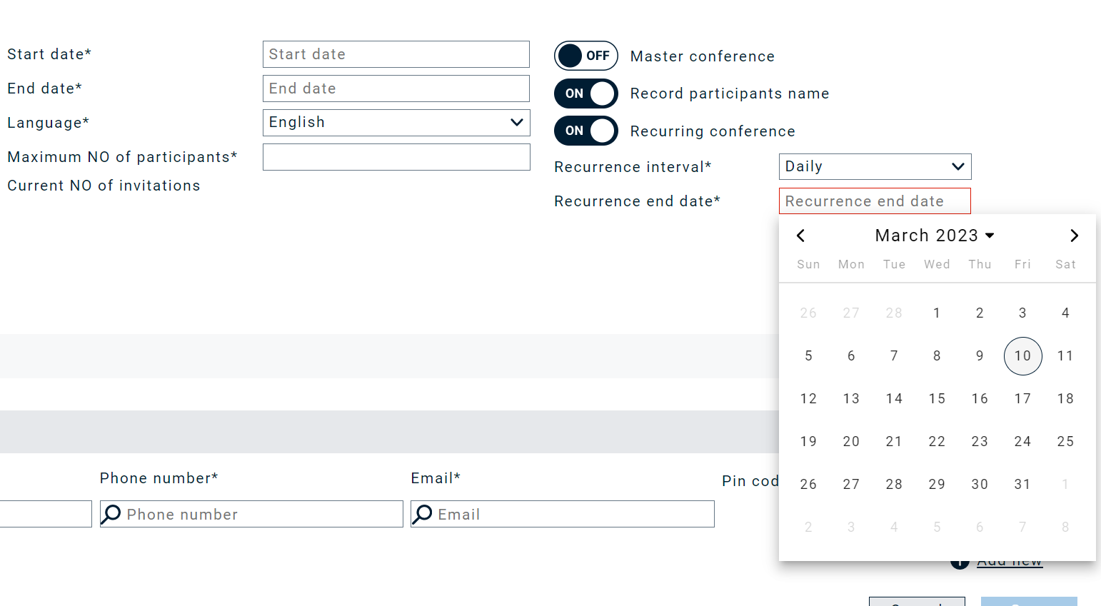Select March 13 in the calendar
This screenshot has height=606, width=1101.
[x=851, y=399]
